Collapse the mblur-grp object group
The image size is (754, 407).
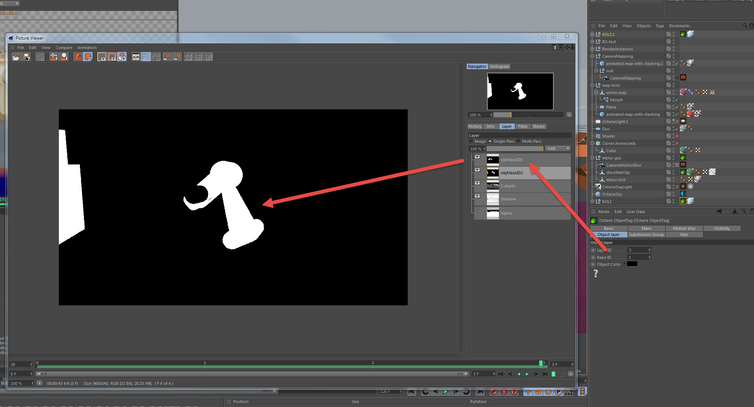tap(592, 158)
